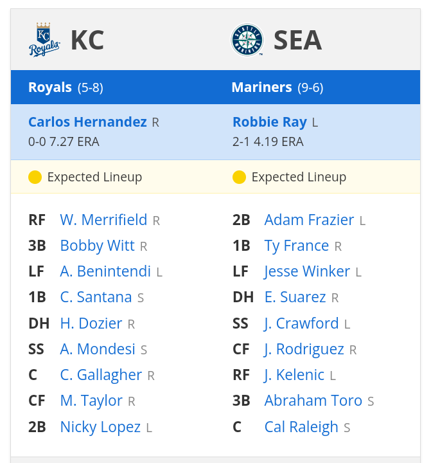Click A. Benintendi player link
The image size is (431, 463).
click(105, 271)
